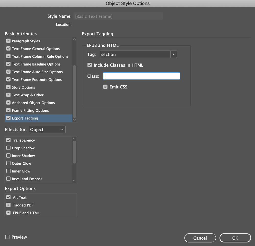Select Alt Text export option
The width and height of the screenshot is (255, 246).
[x=20, y=198]
